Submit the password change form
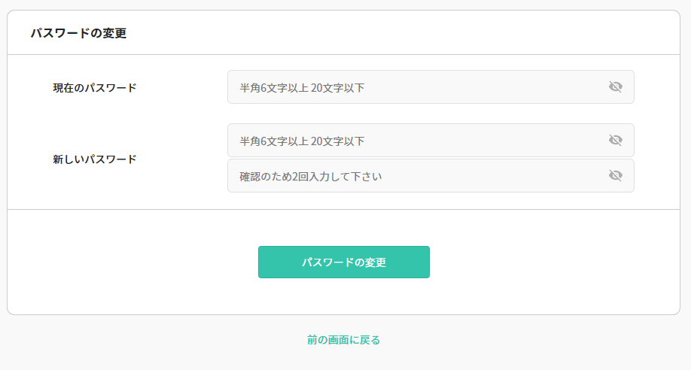Screen dimensions: 691x370 [344, 262]
